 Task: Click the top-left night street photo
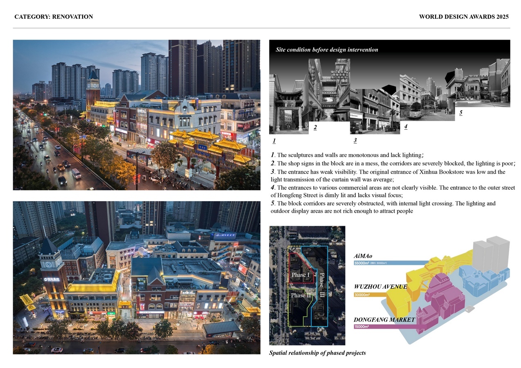point(137,115)
